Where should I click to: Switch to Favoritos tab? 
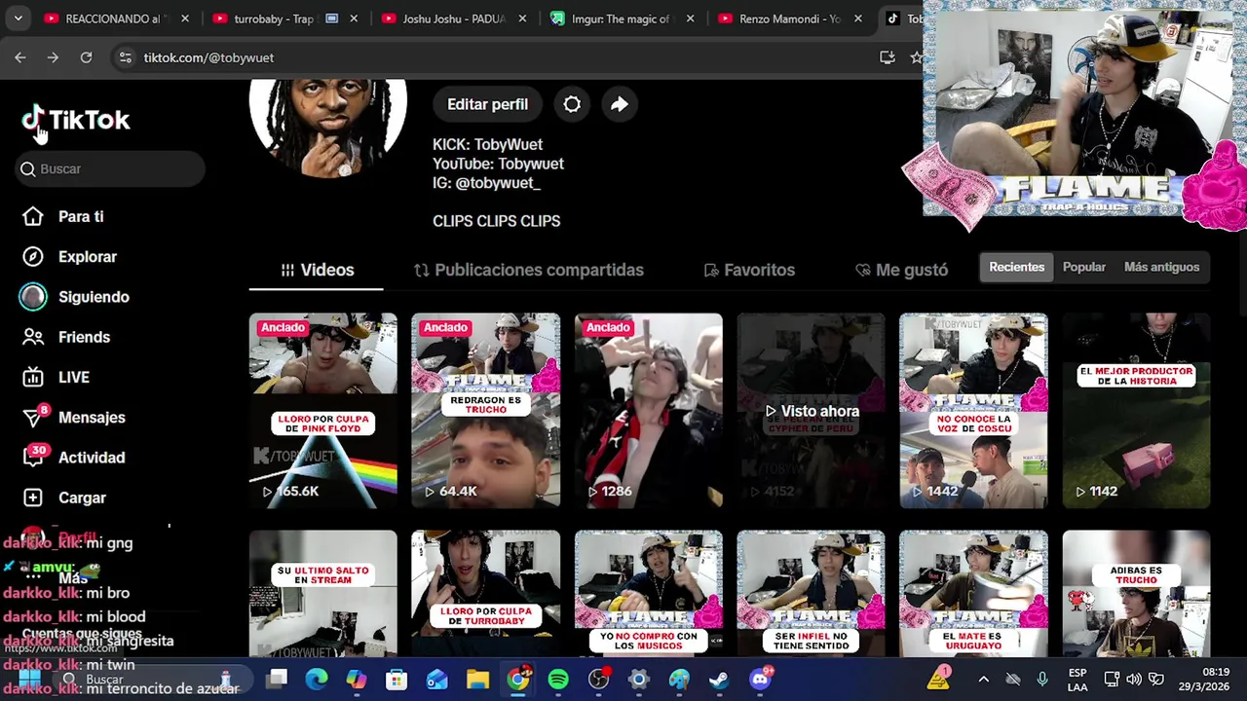coord(749,270)
